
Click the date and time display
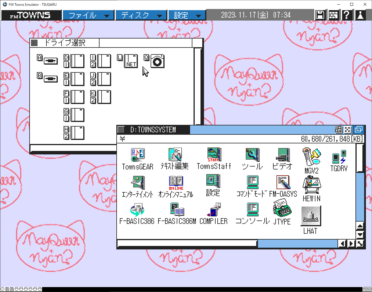click(256, 15)
